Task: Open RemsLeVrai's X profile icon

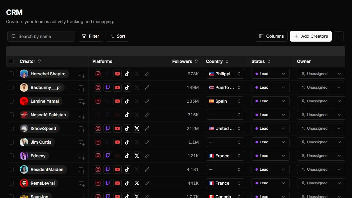Action: point(137,183)
